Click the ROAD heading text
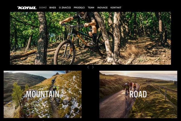The image size is (181, 121). click(138, 94)
